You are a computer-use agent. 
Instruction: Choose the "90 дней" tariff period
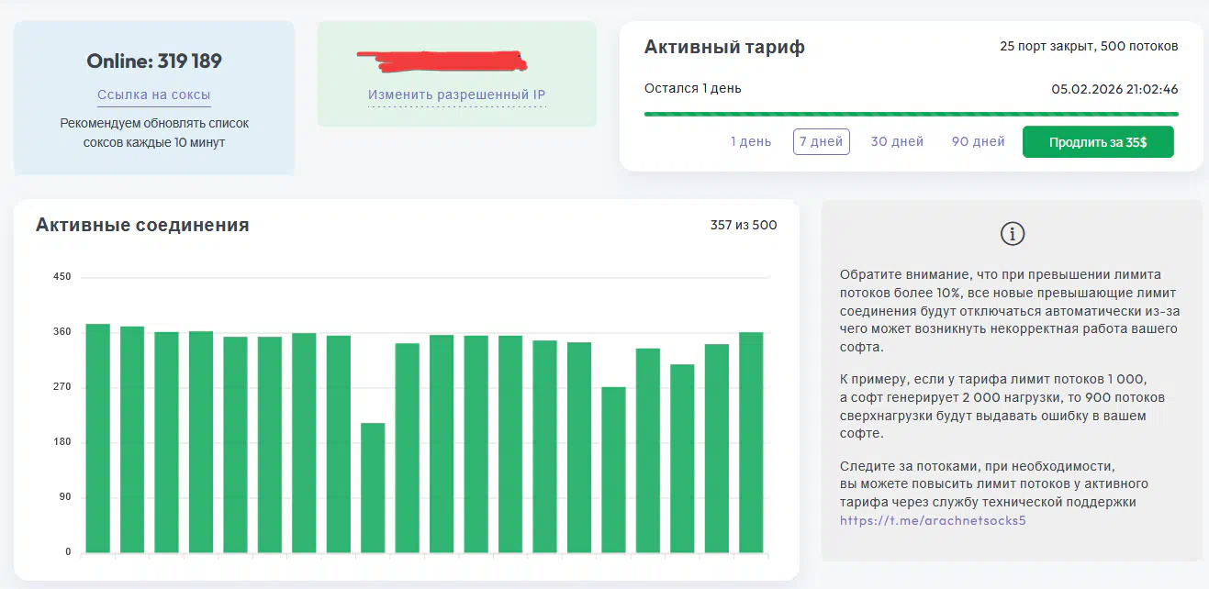point(979,141)
